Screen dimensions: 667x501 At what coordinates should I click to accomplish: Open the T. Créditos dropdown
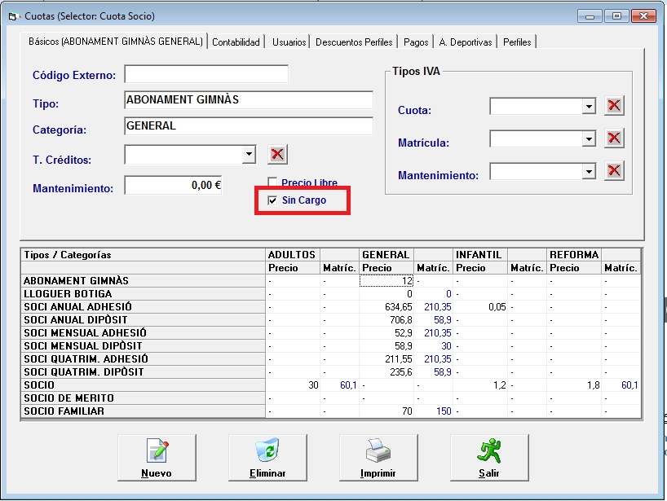(250, 154)
